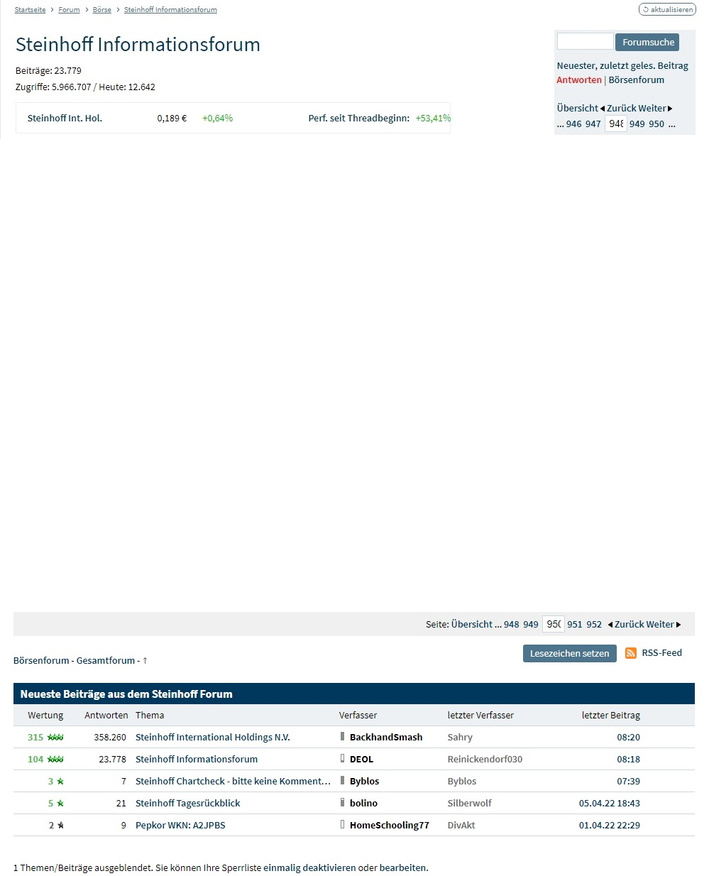Open Börse in the breadcrumb
Image resolution: width=709 pixels, height=876 pixels.
[102, 10]
